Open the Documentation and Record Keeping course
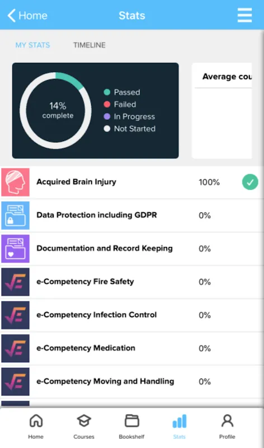 pyautogui.click(x=132, y=249)
